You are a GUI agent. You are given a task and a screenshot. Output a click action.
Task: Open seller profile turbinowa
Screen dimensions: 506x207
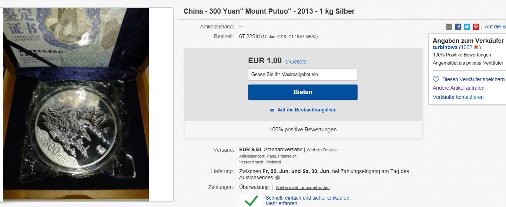[x=445, y=47]
